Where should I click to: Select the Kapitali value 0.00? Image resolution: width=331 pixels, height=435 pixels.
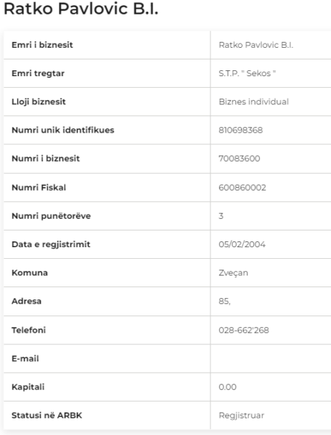pos(227,387)
